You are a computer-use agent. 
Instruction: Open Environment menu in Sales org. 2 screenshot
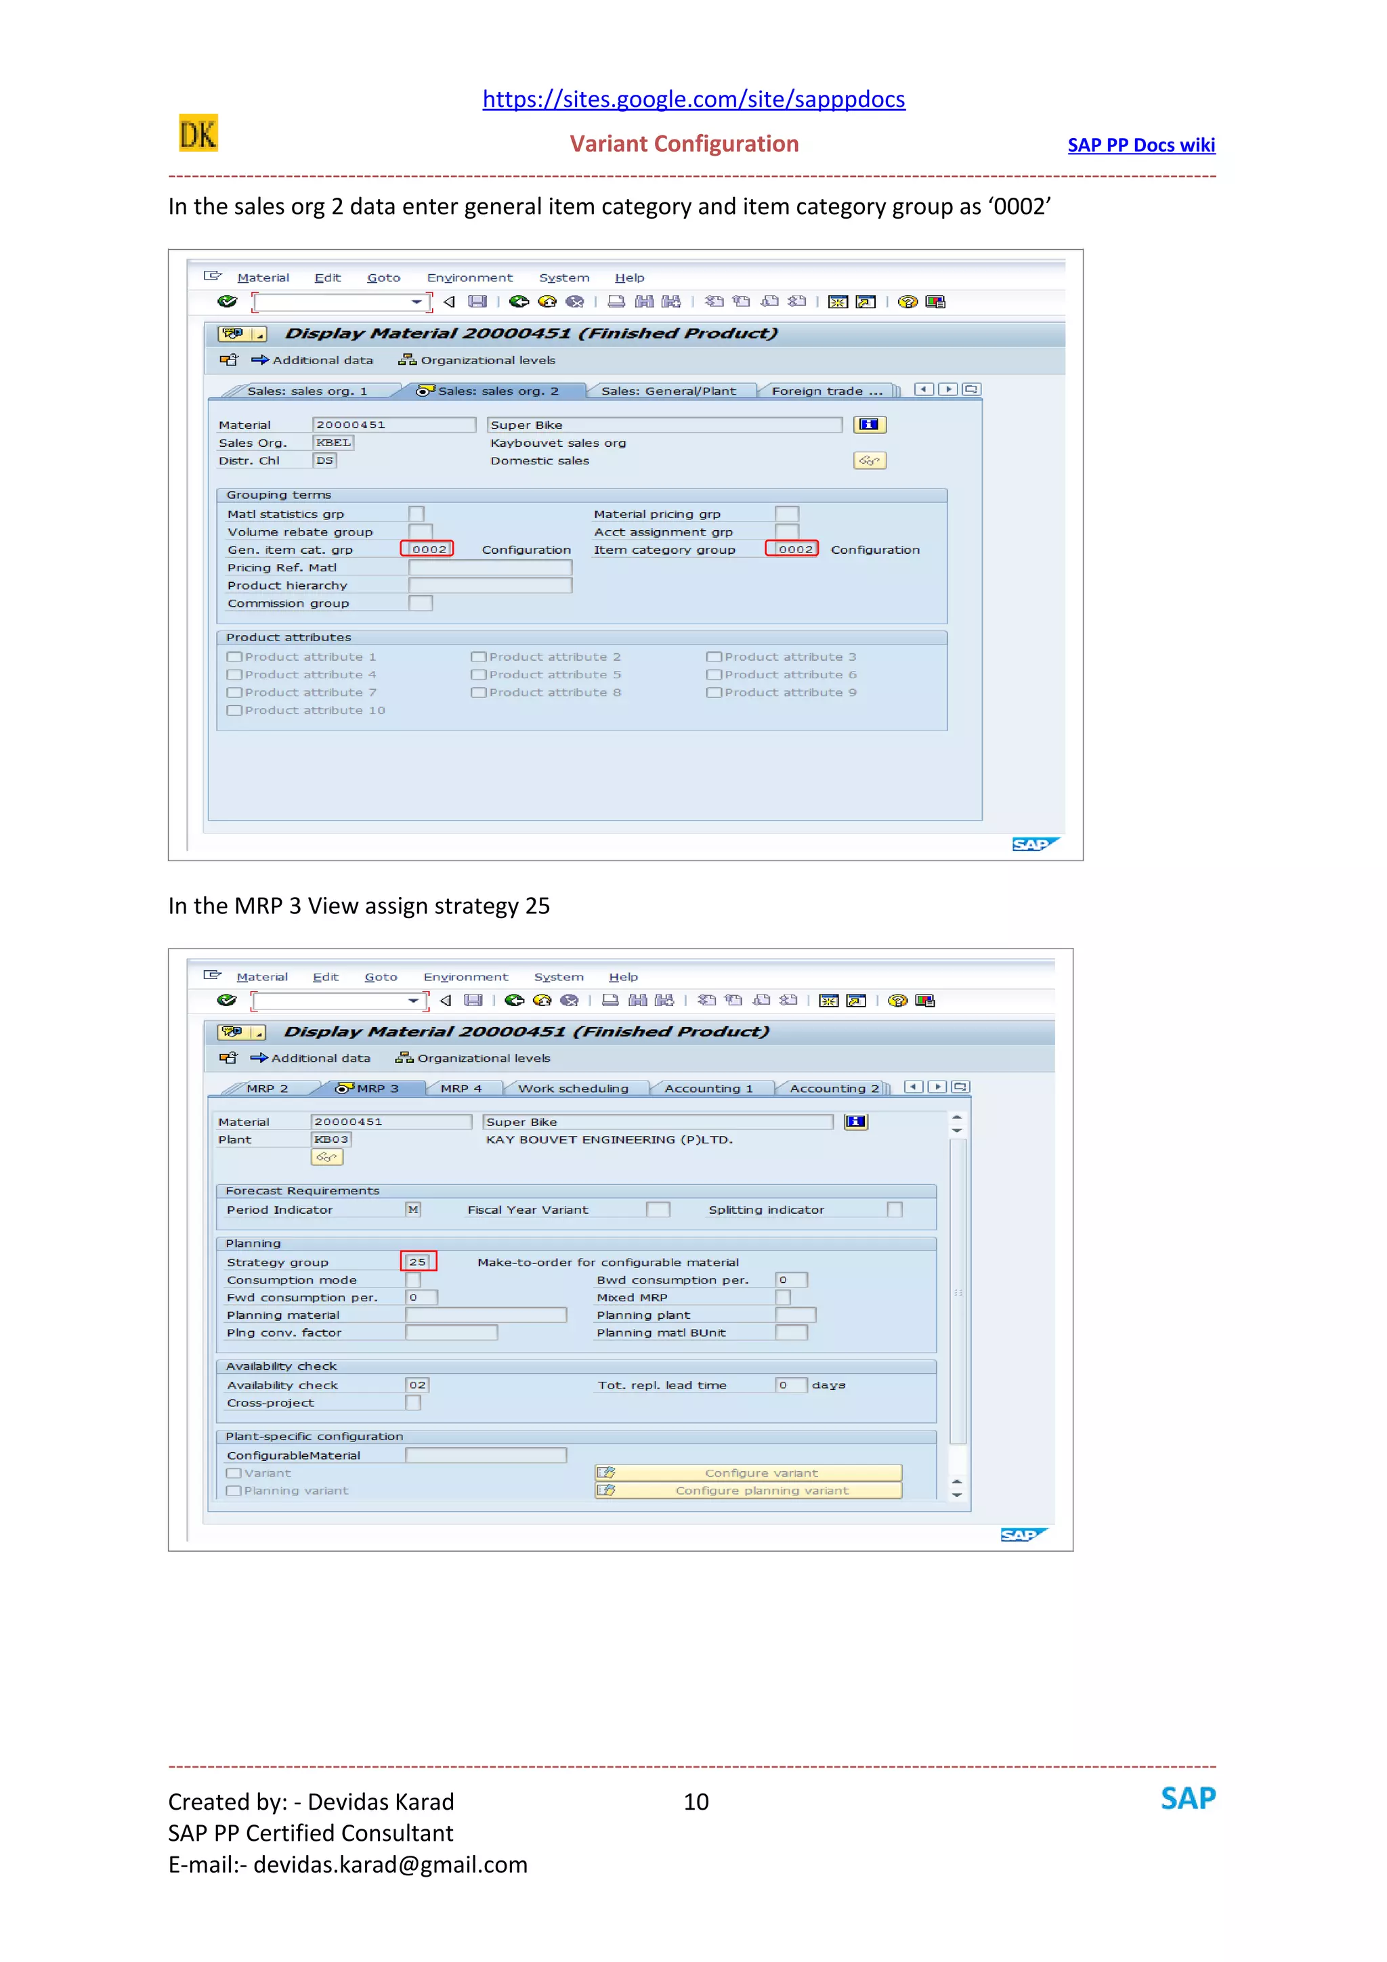470,278
